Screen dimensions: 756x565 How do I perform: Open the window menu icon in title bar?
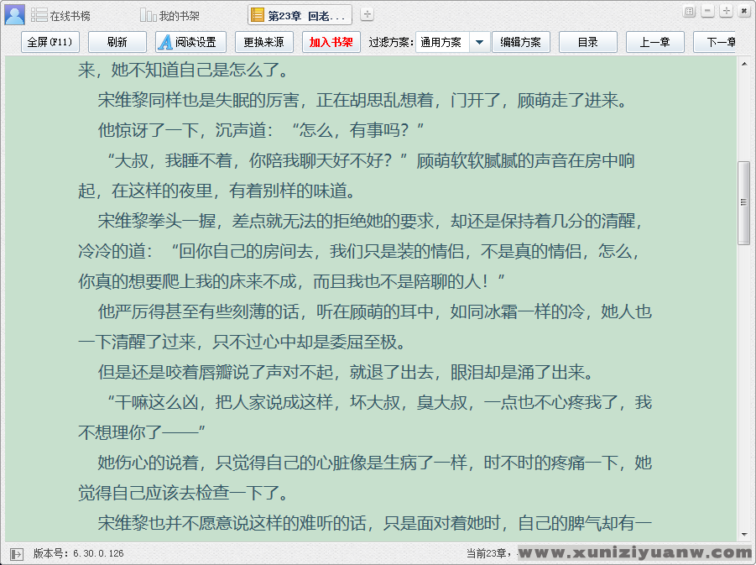click(x=690, y=12)
